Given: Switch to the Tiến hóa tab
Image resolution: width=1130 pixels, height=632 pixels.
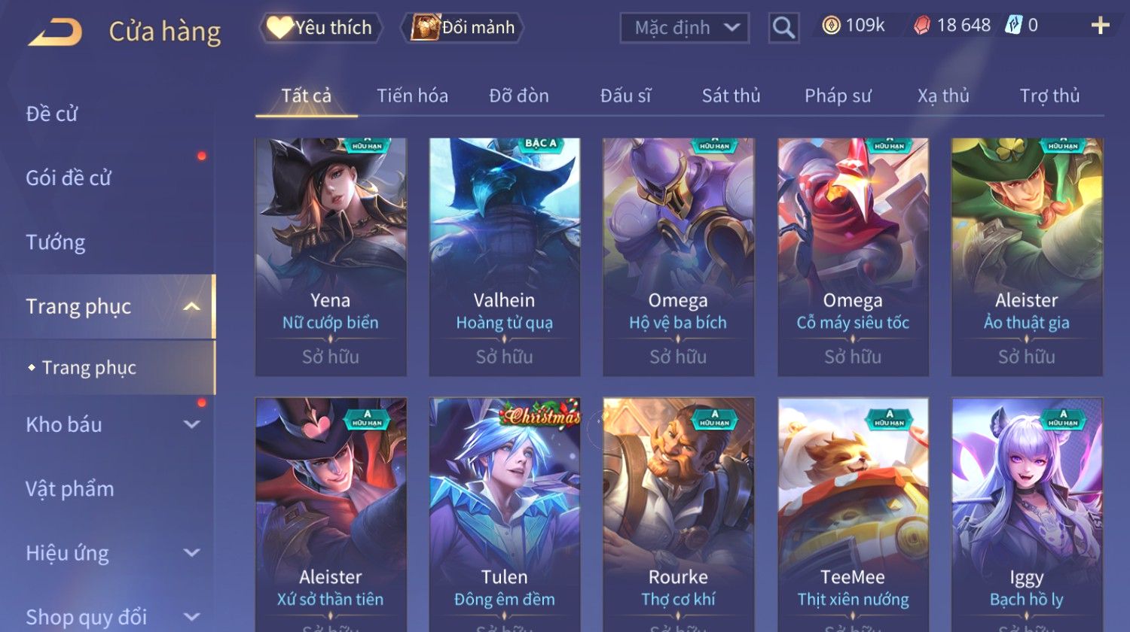Looking at the screenshot, I should tap(412, 96).
